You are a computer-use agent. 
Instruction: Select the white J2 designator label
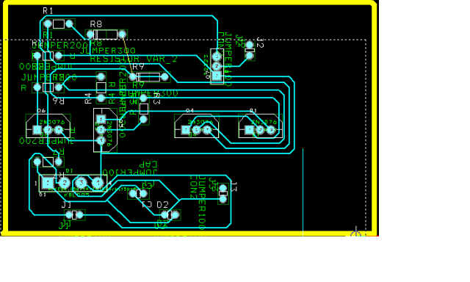260,43
